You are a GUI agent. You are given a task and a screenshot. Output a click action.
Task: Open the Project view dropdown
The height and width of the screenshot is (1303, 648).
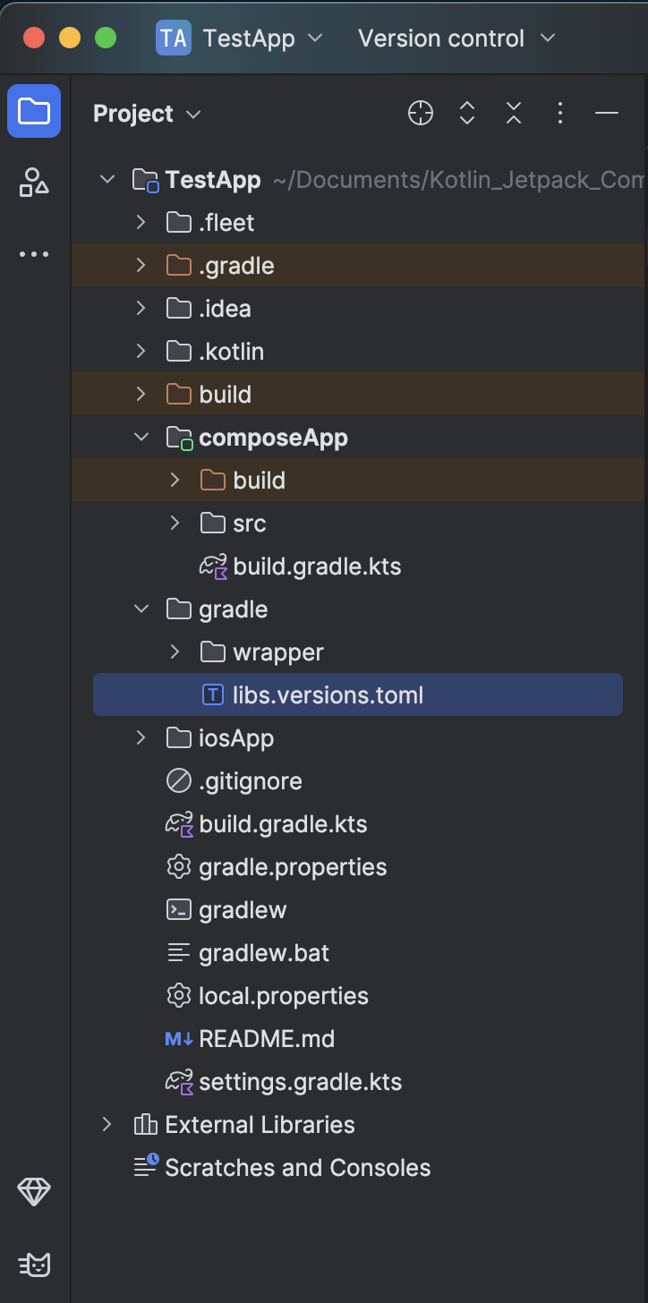click(x=147, y=114)
